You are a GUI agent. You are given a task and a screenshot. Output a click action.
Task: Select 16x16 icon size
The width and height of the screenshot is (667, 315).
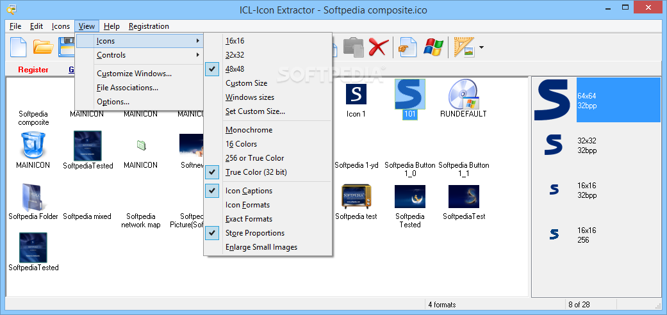[268, 41]
